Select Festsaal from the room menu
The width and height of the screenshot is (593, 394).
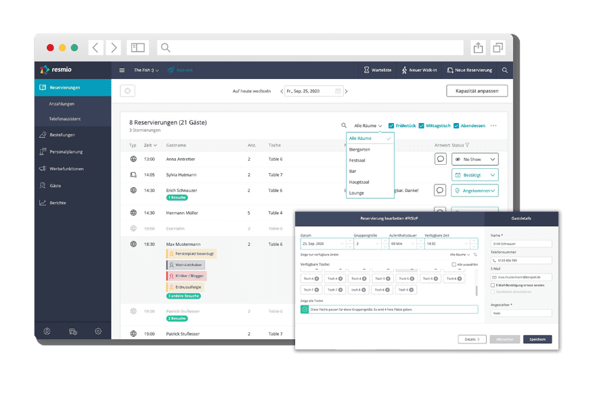tap(357, 160)
